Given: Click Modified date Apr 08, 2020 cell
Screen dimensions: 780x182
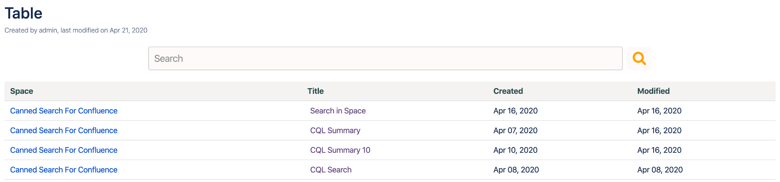Looking at the screenshot, I should [660, 170].
